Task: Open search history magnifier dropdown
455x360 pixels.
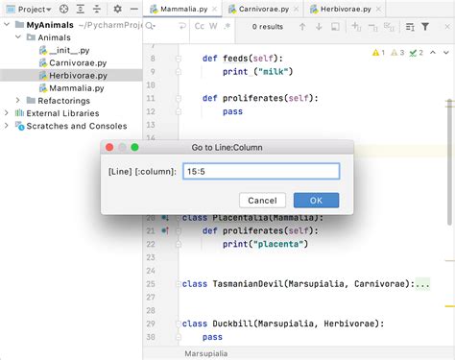Action: tap(151, 26)
